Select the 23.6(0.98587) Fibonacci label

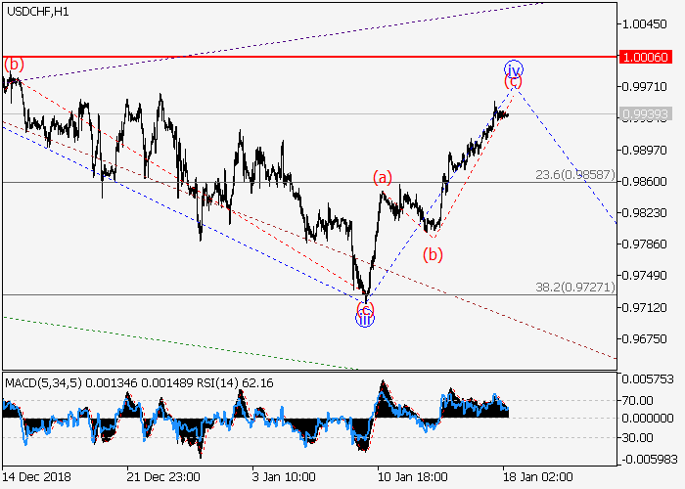pos(574,175)
